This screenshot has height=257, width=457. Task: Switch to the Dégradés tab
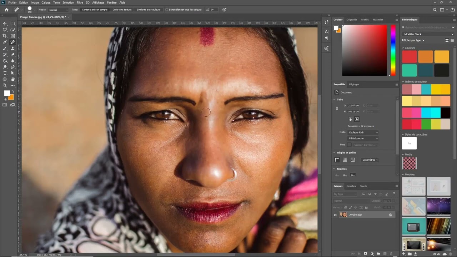[x=352, y=20]
